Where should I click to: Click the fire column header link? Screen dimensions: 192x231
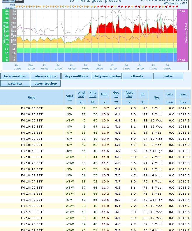coord(156,97)
